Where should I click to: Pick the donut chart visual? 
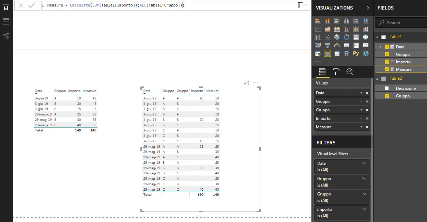(347, 37)
